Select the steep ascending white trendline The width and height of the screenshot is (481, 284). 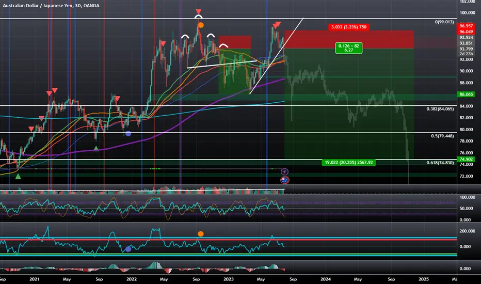pyautogui.click(x=277, y=56)
